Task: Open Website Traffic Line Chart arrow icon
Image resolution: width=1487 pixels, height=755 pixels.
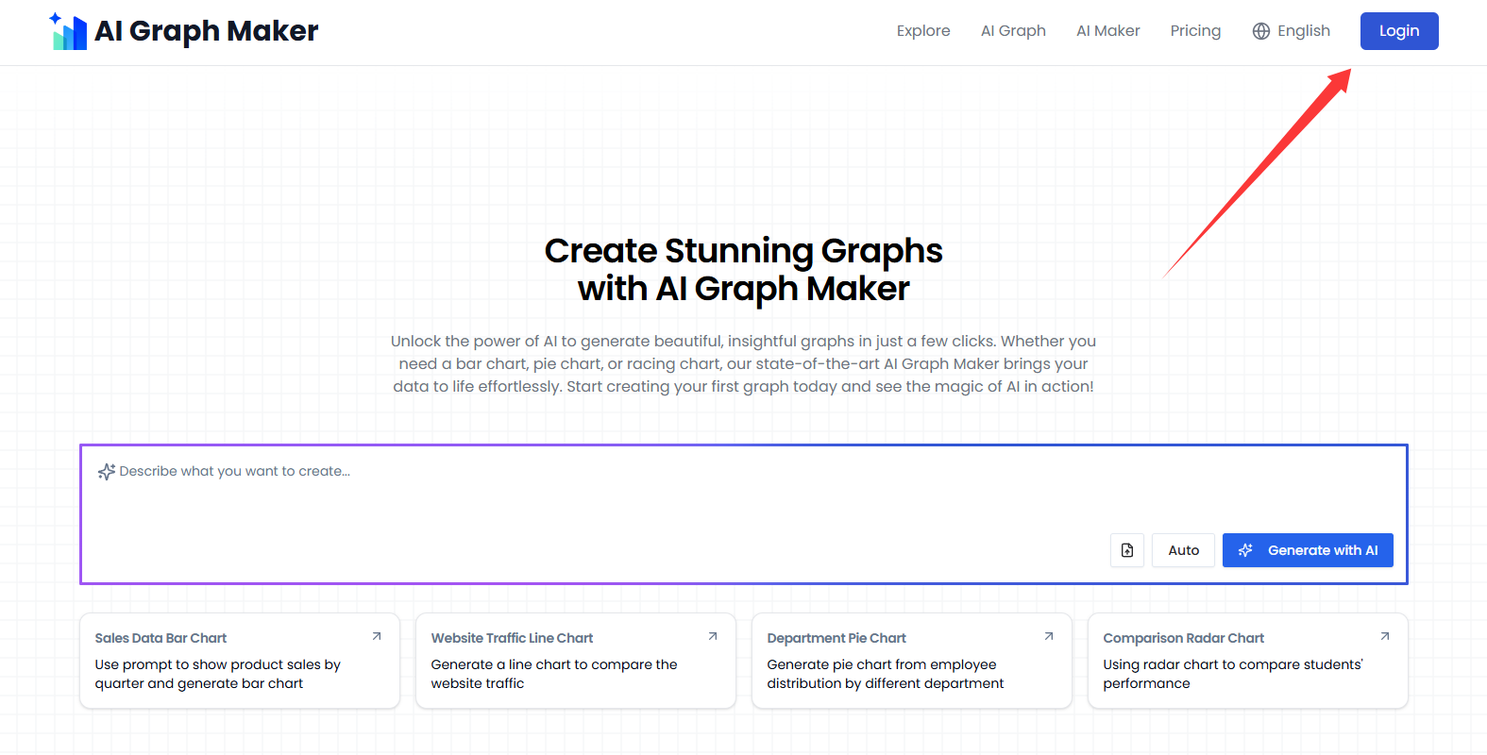Action: pyautogui.click(x=713, y=637)
